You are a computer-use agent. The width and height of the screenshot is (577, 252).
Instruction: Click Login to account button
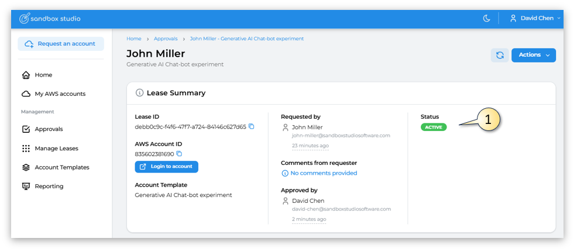click(x=166, y=167)
